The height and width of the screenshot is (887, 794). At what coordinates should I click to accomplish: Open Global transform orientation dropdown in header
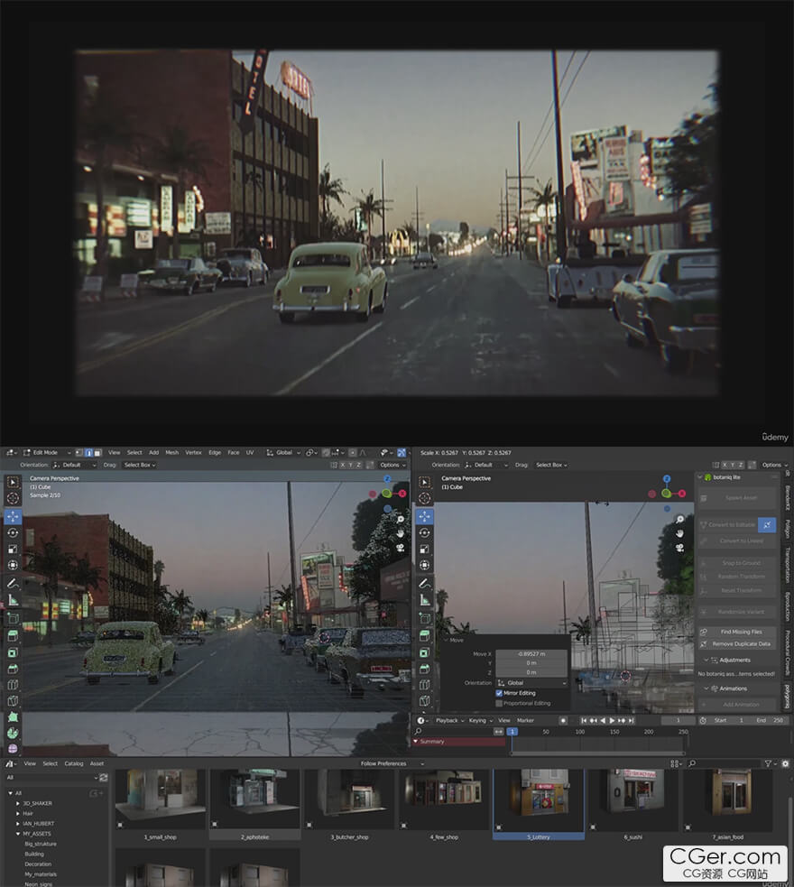click(283, 453)
